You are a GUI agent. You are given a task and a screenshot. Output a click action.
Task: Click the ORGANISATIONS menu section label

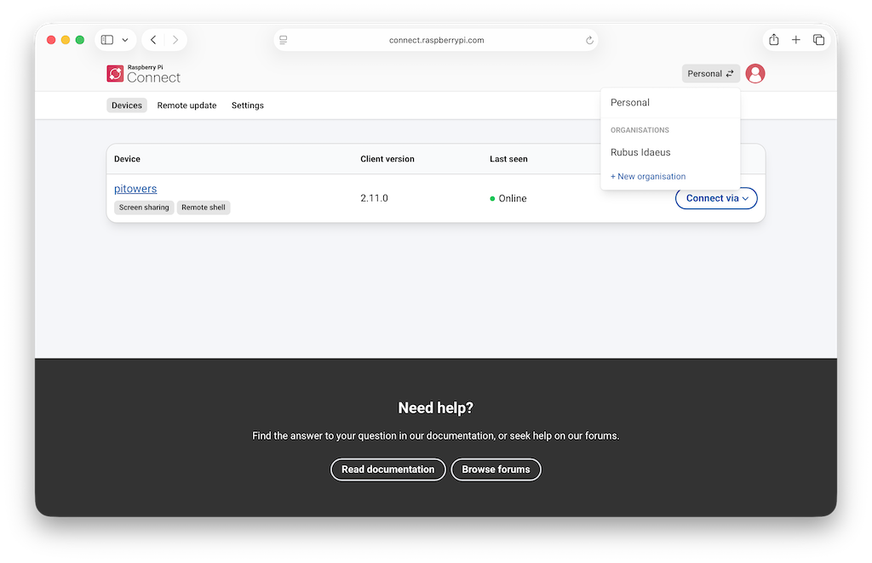pyautogui.click(x=640, y=130)
